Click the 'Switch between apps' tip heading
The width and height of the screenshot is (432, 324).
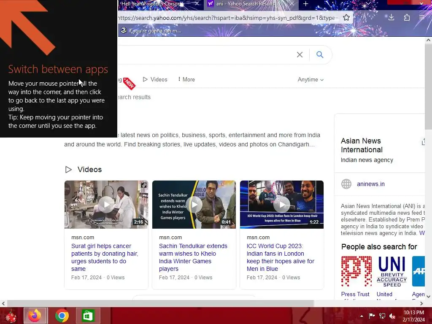[x=58, y=69]
